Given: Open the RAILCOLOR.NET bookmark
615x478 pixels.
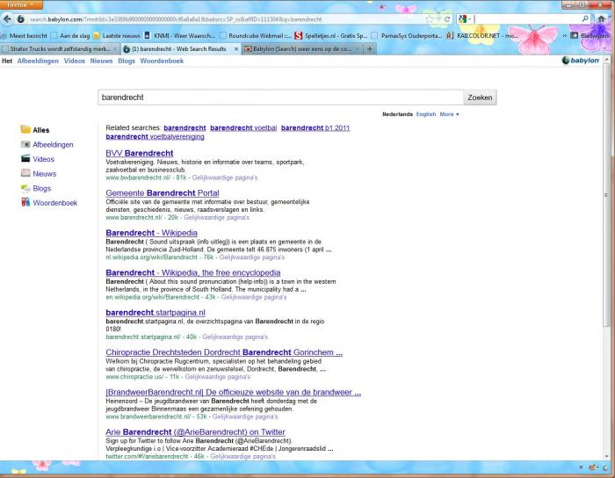Looking at the screenshot, I should 483,36.
